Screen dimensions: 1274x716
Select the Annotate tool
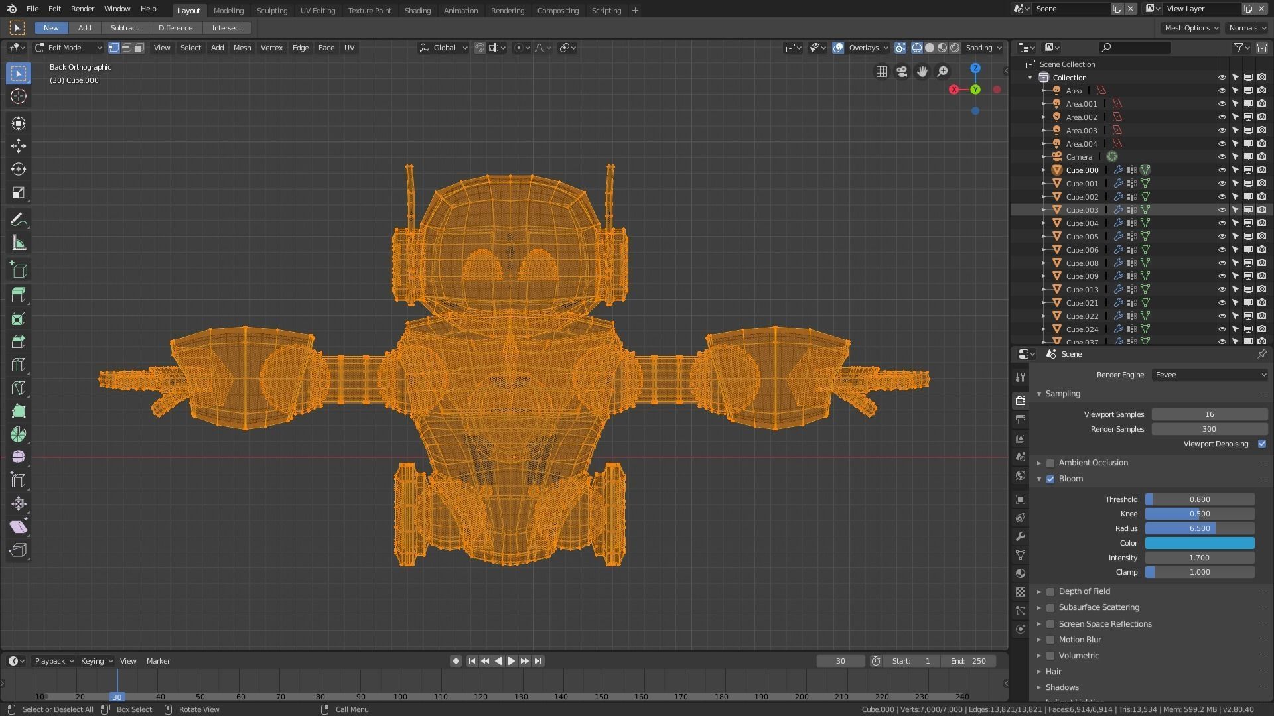coord(19,220)
